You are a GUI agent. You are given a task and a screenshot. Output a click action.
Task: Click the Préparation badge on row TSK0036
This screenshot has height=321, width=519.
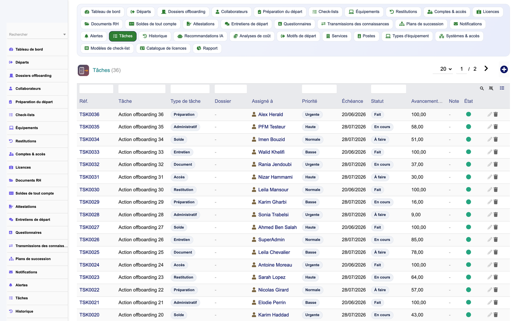tap(184, 115)
